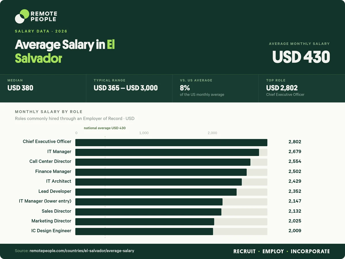This screenshot has height=259, width=345.
Task: Click the Call Center Director salary bar
Action: click(x=163, y=162)
